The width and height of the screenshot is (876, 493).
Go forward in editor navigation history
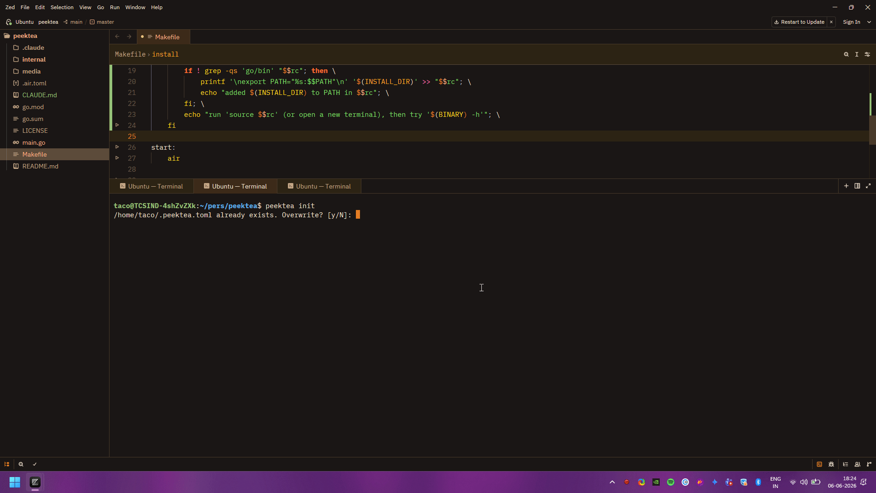tap(129, 37)
